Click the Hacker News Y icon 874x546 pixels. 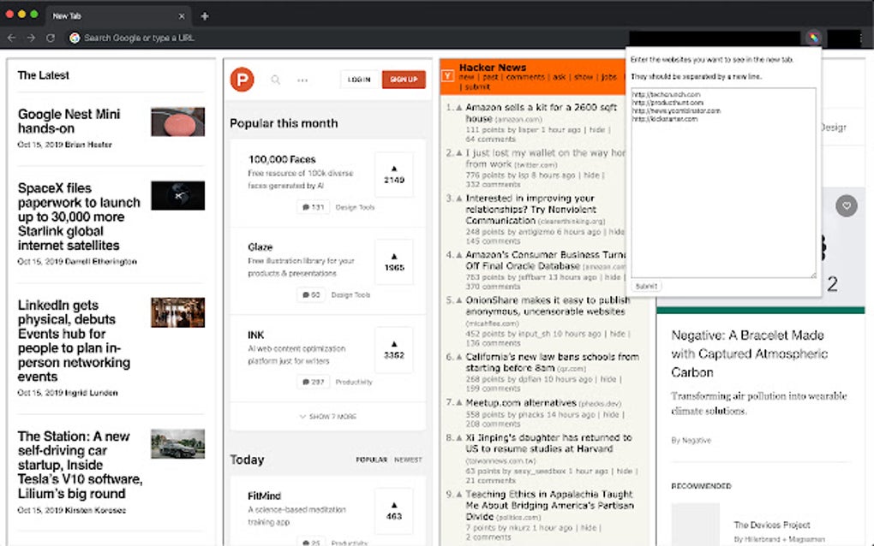point(449,74)
